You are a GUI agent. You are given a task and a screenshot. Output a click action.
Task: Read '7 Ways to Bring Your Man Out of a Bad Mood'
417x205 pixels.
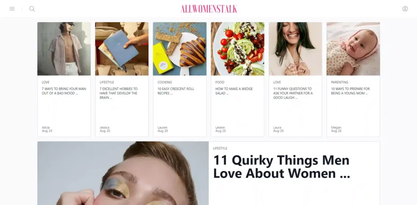[x=64, y=91]
